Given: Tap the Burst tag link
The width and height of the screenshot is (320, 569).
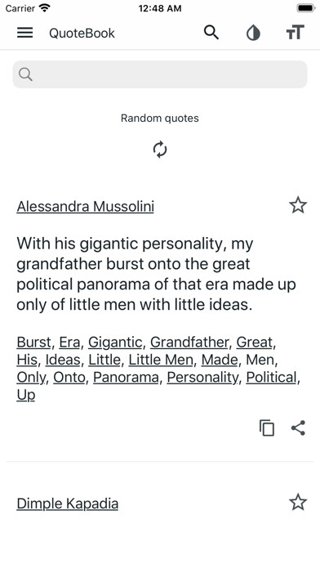Looking at the screenshot, I should tap(33, 343).
